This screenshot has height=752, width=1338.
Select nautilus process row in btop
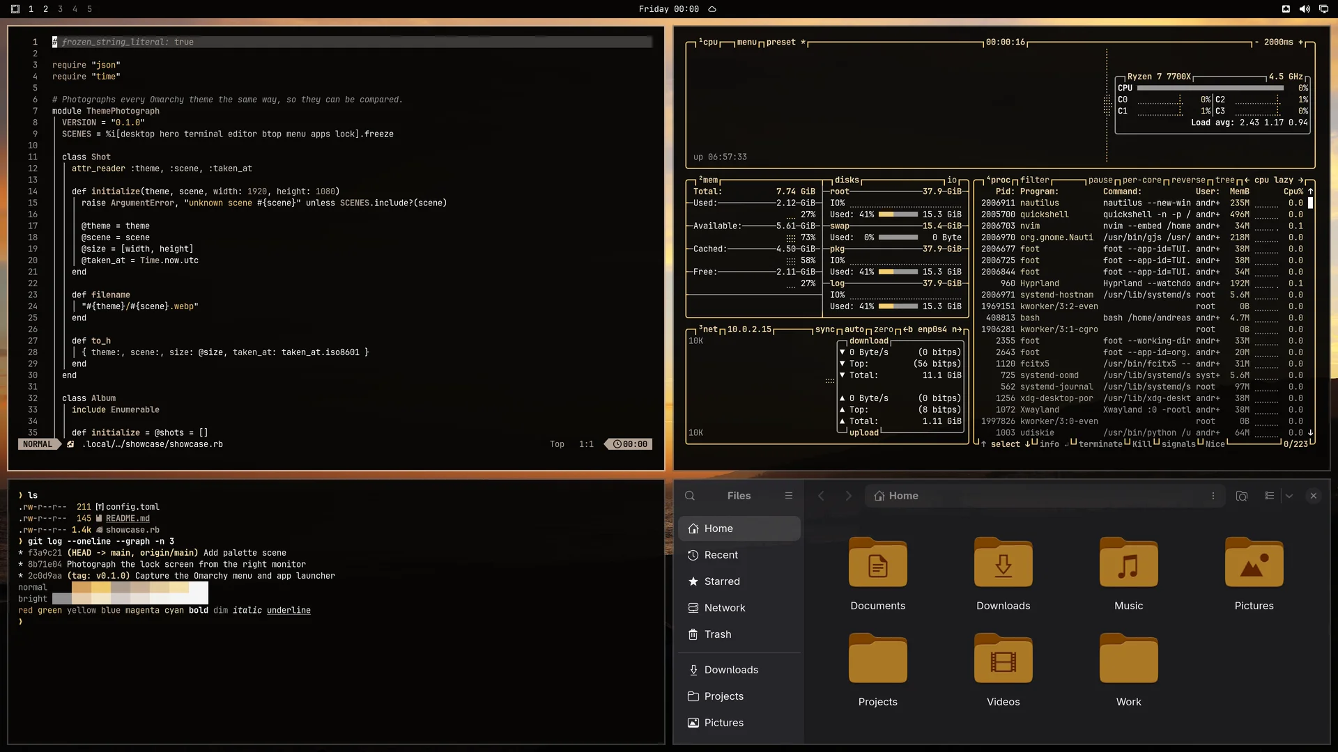(x=1142, y=203)
